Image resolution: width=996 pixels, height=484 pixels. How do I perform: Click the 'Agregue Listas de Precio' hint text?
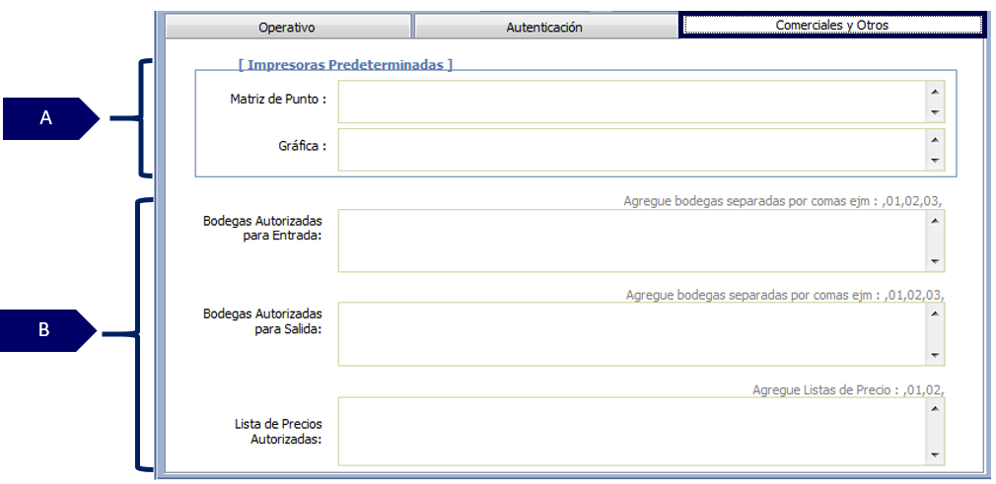[849, 389]
